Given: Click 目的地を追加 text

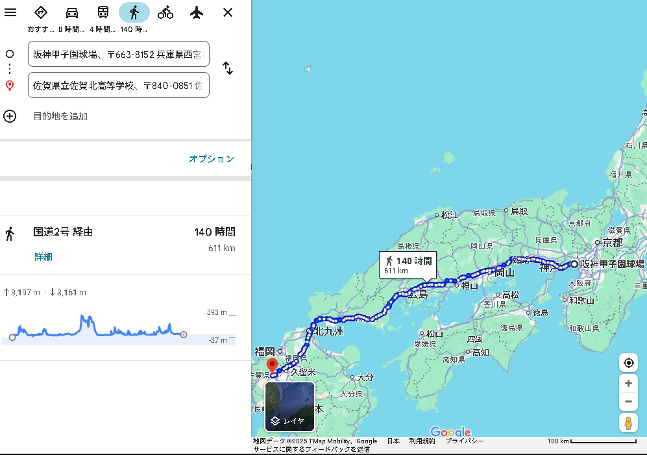Looking at the screenshot, I should 60,116.
